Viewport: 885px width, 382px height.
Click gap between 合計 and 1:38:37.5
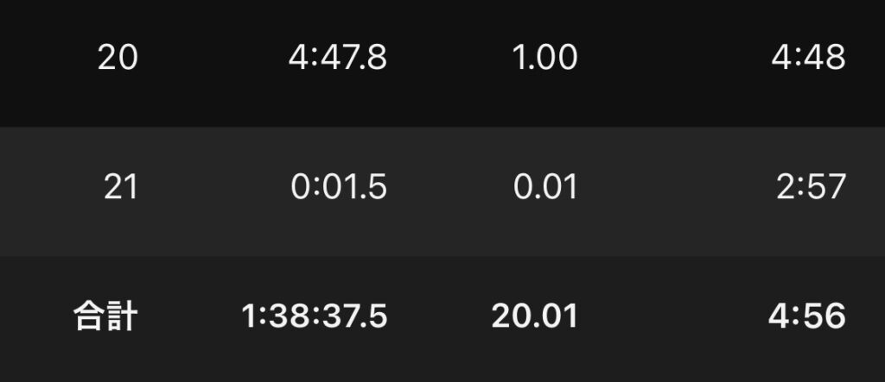tap(188, 316)
